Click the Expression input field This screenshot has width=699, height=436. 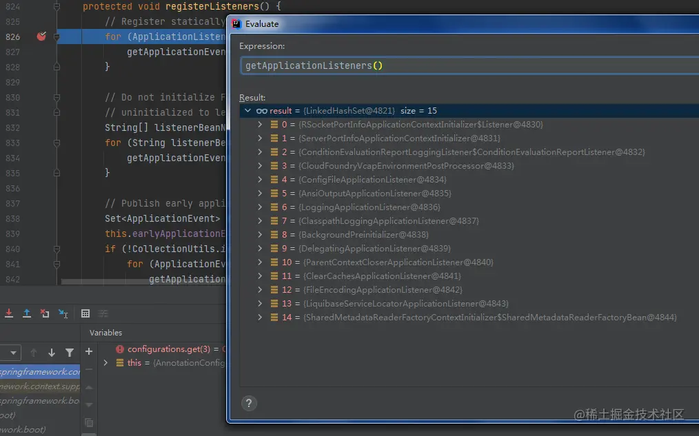(469, 66)
